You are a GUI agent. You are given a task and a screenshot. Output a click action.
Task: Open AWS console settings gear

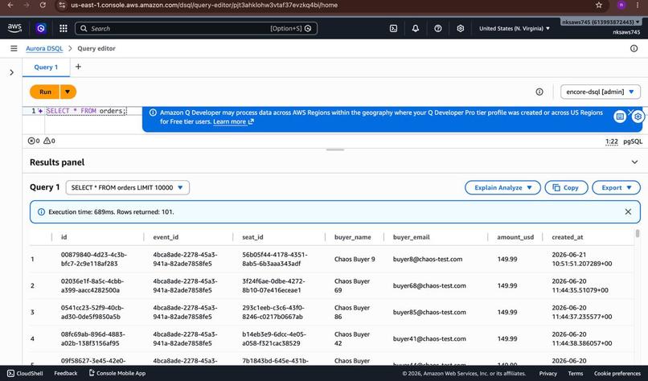(x=460, y=28)
